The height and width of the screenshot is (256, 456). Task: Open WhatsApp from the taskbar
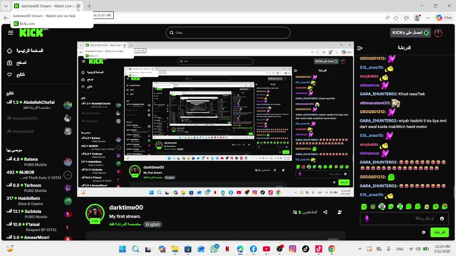[214, 249]
